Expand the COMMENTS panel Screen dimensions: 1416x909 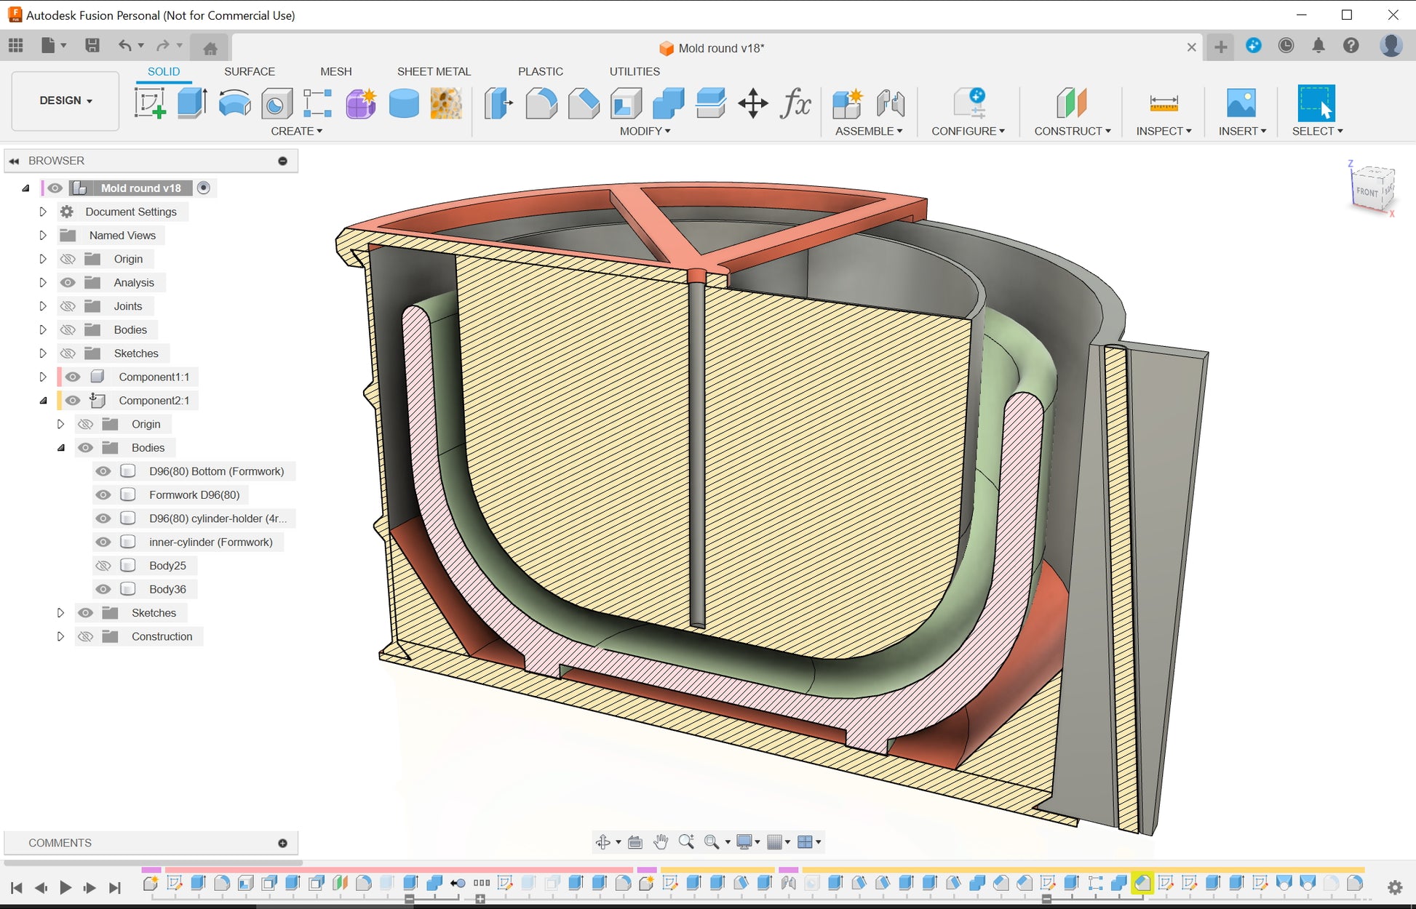[x=282, y=843]
